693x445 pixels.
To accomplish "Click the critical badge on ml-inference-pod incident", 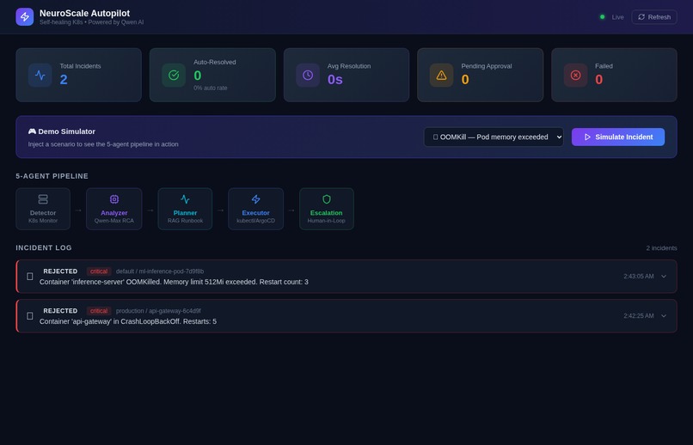I will 99,271.
